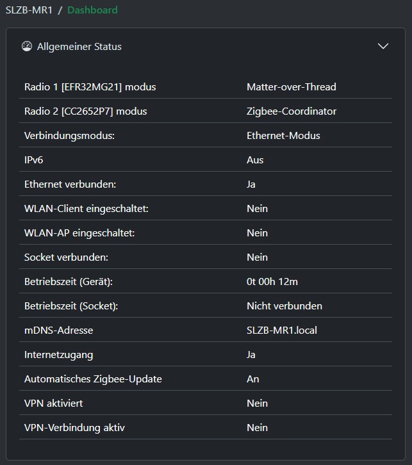Click the Radio 1 [EFR32MG21] modus label
The height and width of the screenshot is (465, 412).
(90, 87)
